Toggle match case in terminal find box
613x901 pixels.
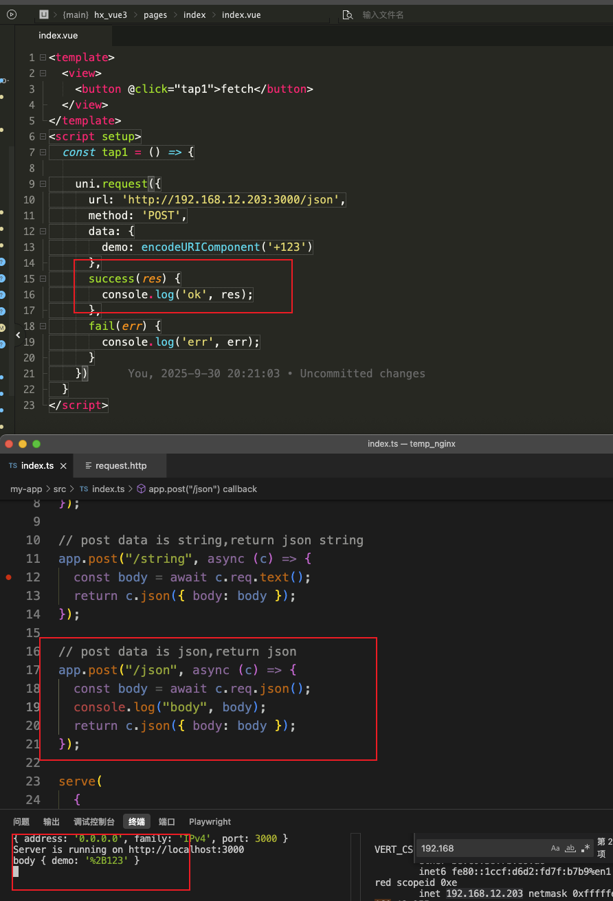pyautogui.click(x=555, y=848)
